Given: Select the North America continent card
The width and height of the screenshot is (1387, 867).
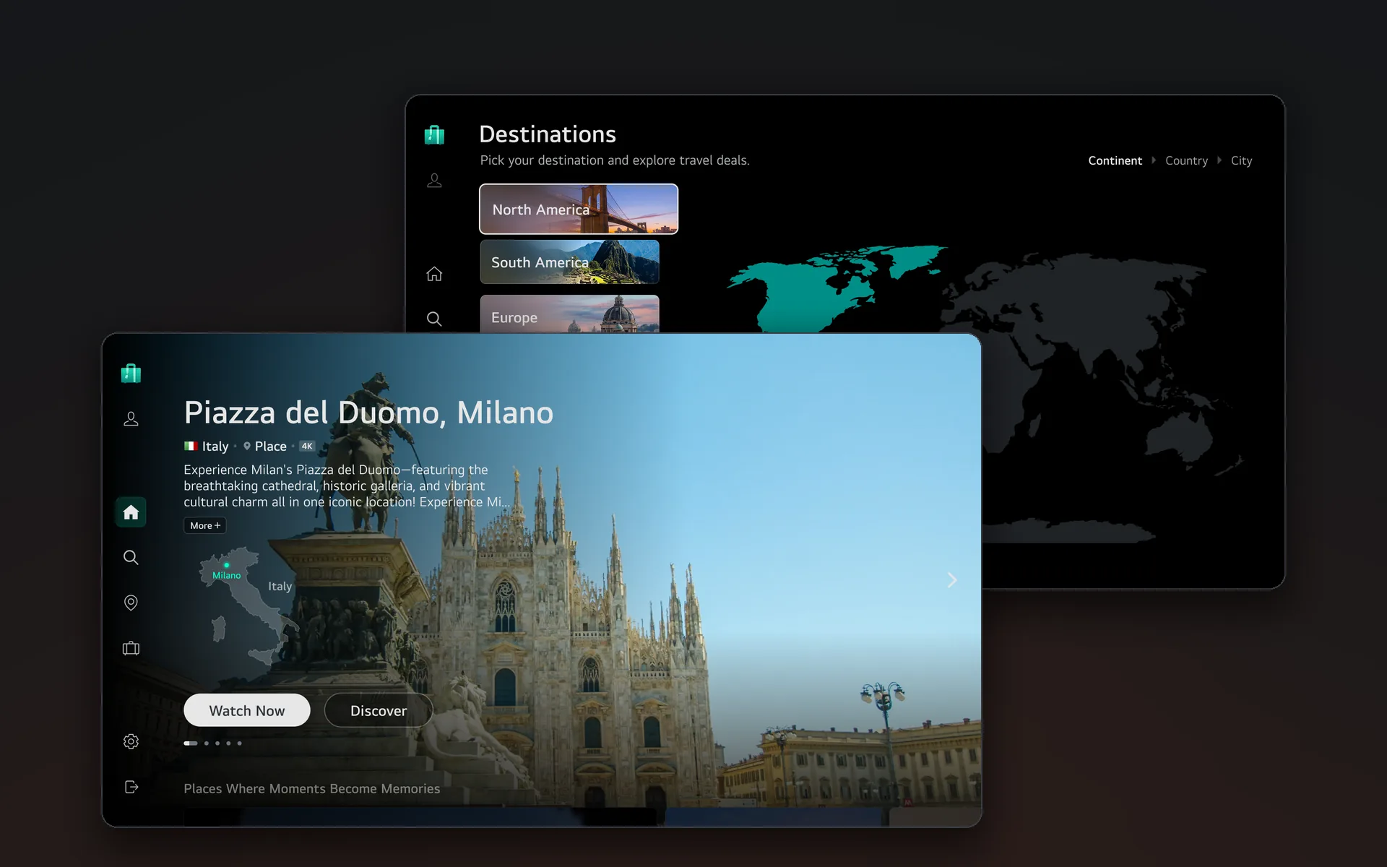Looking at the screenshot, I should point(579,209).
